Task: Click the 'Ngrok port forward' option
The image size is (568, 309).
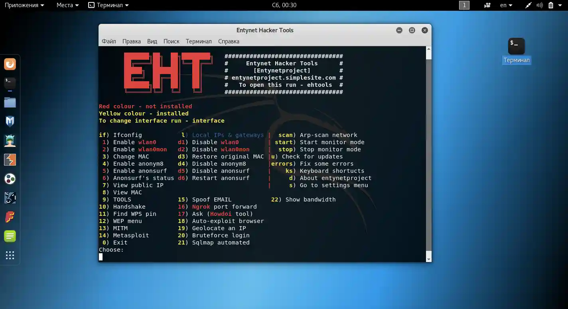Action: point(224,207)
